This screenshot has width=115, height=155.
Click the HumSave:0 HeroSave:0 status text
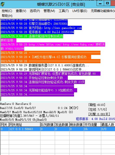tap(16, 104)
